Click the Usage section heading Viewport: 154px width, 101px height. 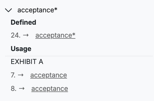tap(21, 49)
